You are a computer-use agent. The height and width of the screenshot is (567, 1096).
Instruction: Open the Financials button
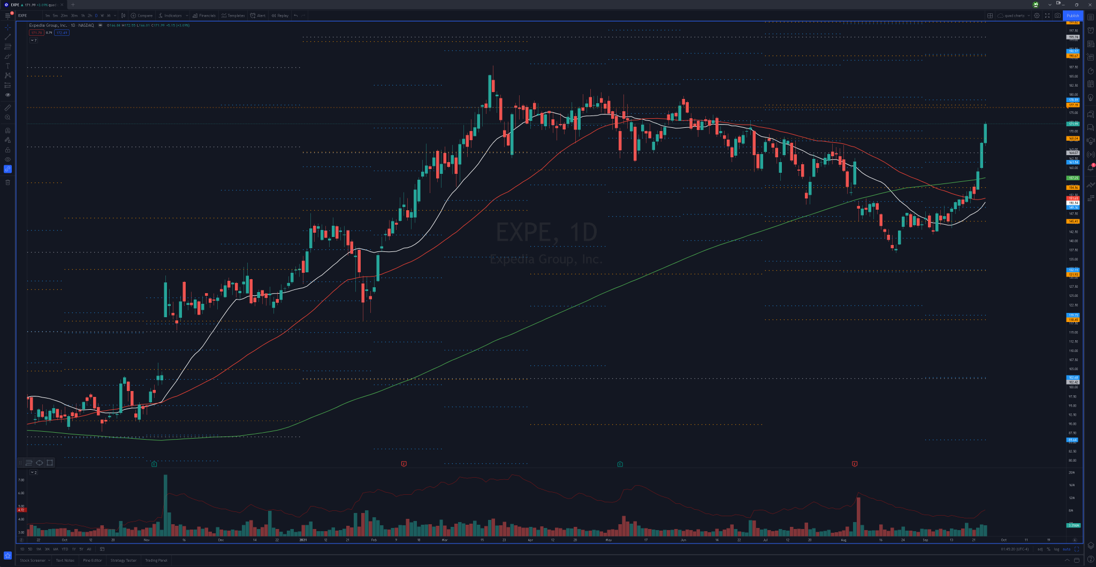[204, 16]
